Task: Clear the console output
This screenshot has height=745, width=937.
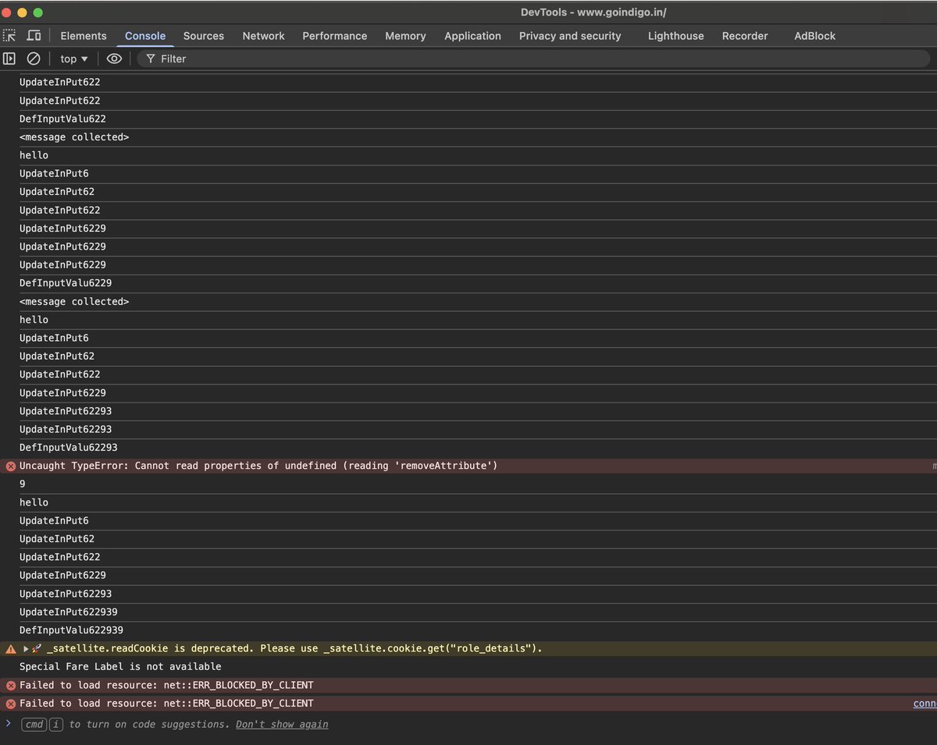Action: pos(32,58)
